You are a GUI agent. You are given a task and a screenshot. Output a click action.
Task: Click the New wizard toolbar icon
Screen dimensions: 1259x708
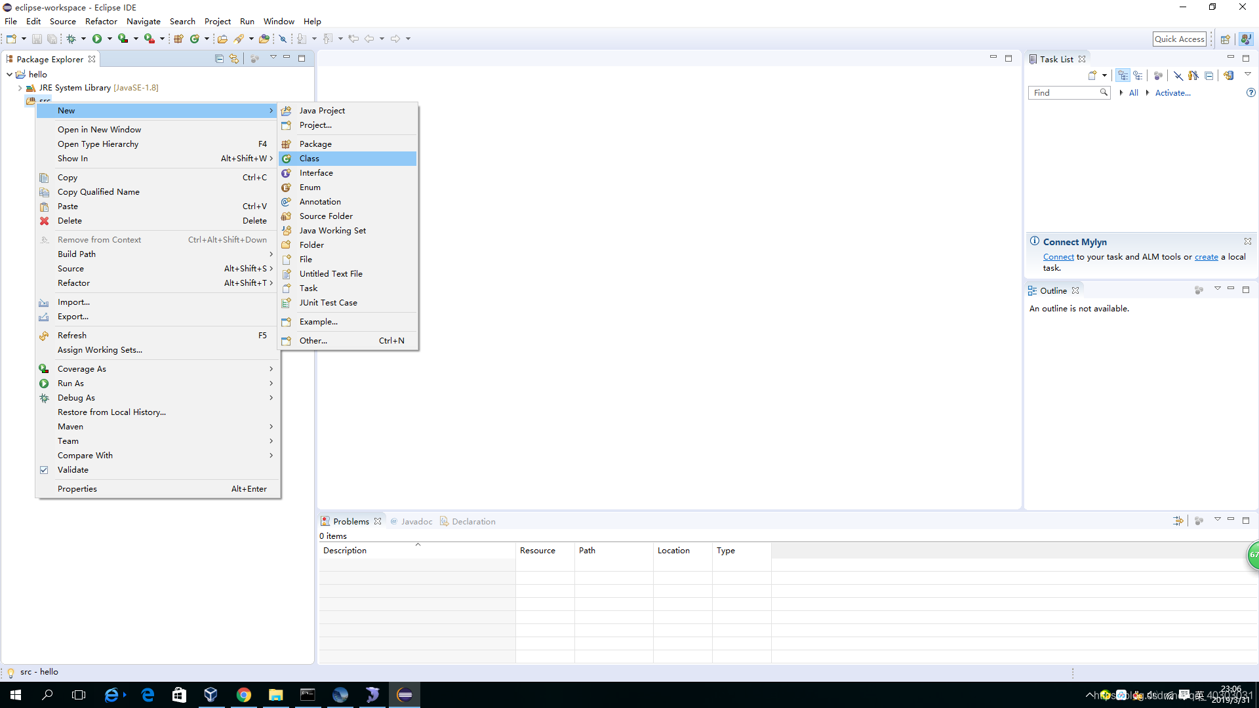(11, 39)
